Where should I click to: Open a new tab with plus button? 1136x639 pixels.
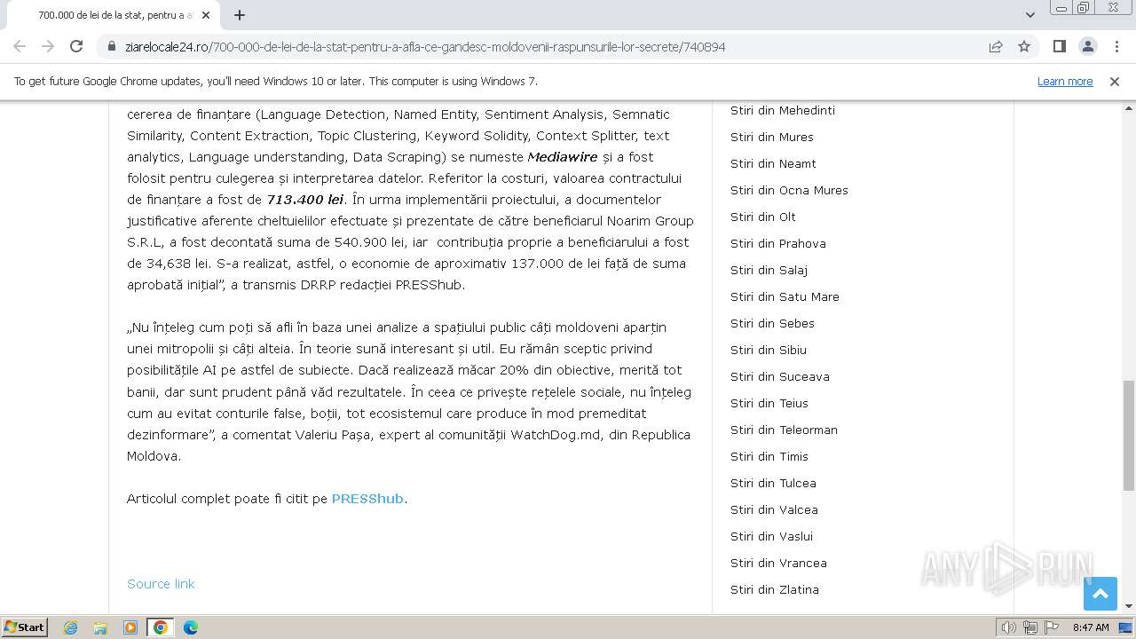point(240,15)
